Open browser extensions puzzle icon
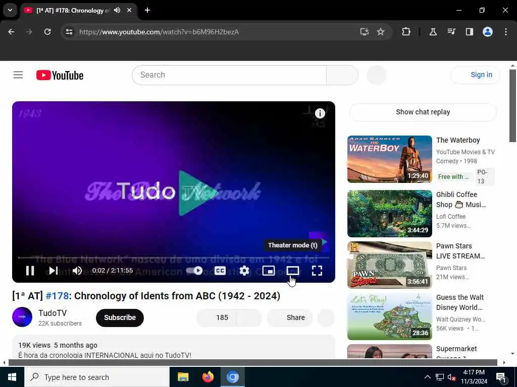 [x=406, y=32]
